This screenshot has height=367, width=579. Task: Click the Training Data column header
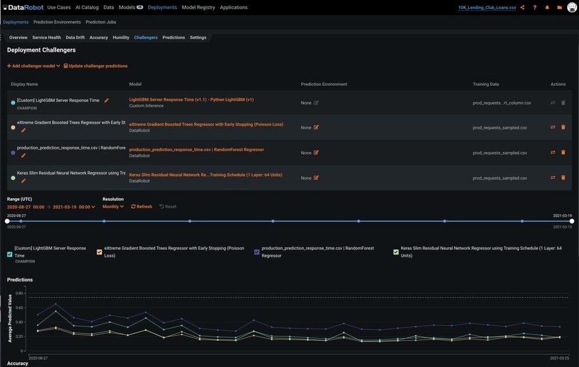pos(486,84)
